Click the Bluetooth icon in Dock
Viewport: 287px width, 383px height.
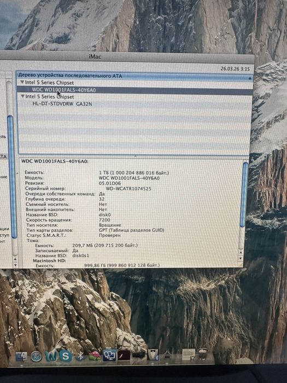(80, 356)
